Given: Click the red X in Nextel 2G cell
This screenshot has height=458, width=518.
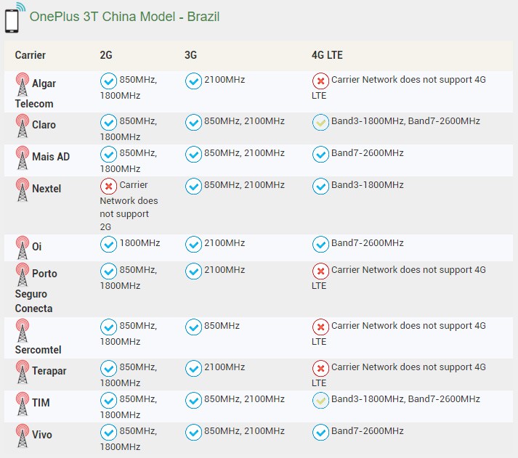Looking at the screenshot, I should click(x=108, y=187).
